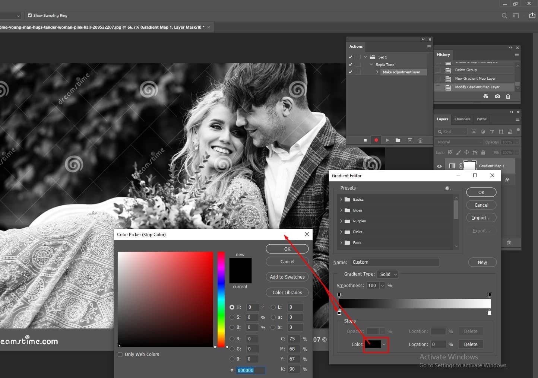The image size is (538, 378).
Task: Switch to the Channels tab
Action: coord(462,119)
